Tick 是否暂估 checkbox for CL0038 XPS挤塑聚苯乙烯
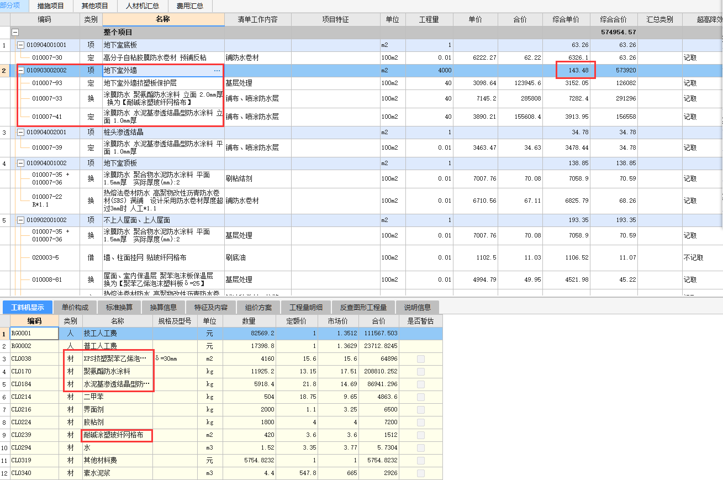The height and width of the screenshot is (480, 723). pos(421,359)
